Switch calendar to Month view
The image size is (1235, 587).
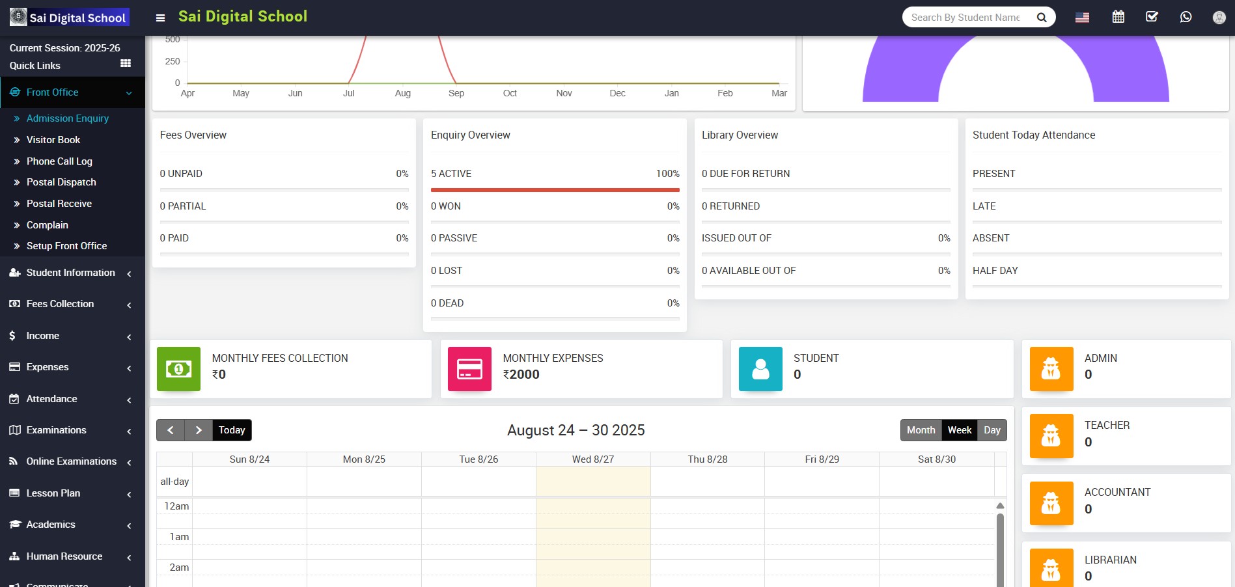click(921, 430)
